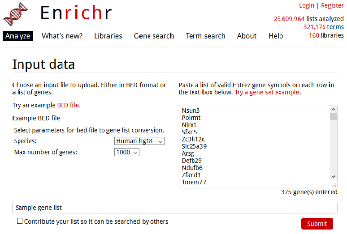The height and width of the screenshot is (234, 347).
Task: Click the example BED file link
Action: pos(68,105)
